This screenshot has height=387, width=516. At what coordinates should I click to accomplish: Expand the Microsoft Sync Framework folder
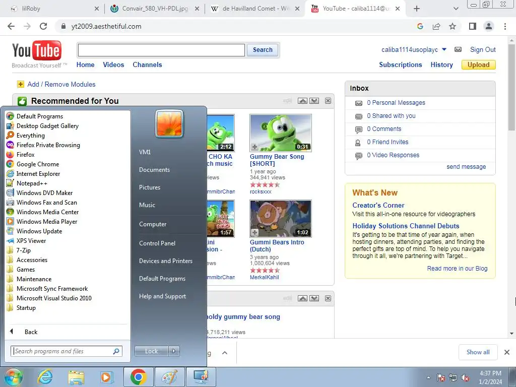[x=47, y=288]
